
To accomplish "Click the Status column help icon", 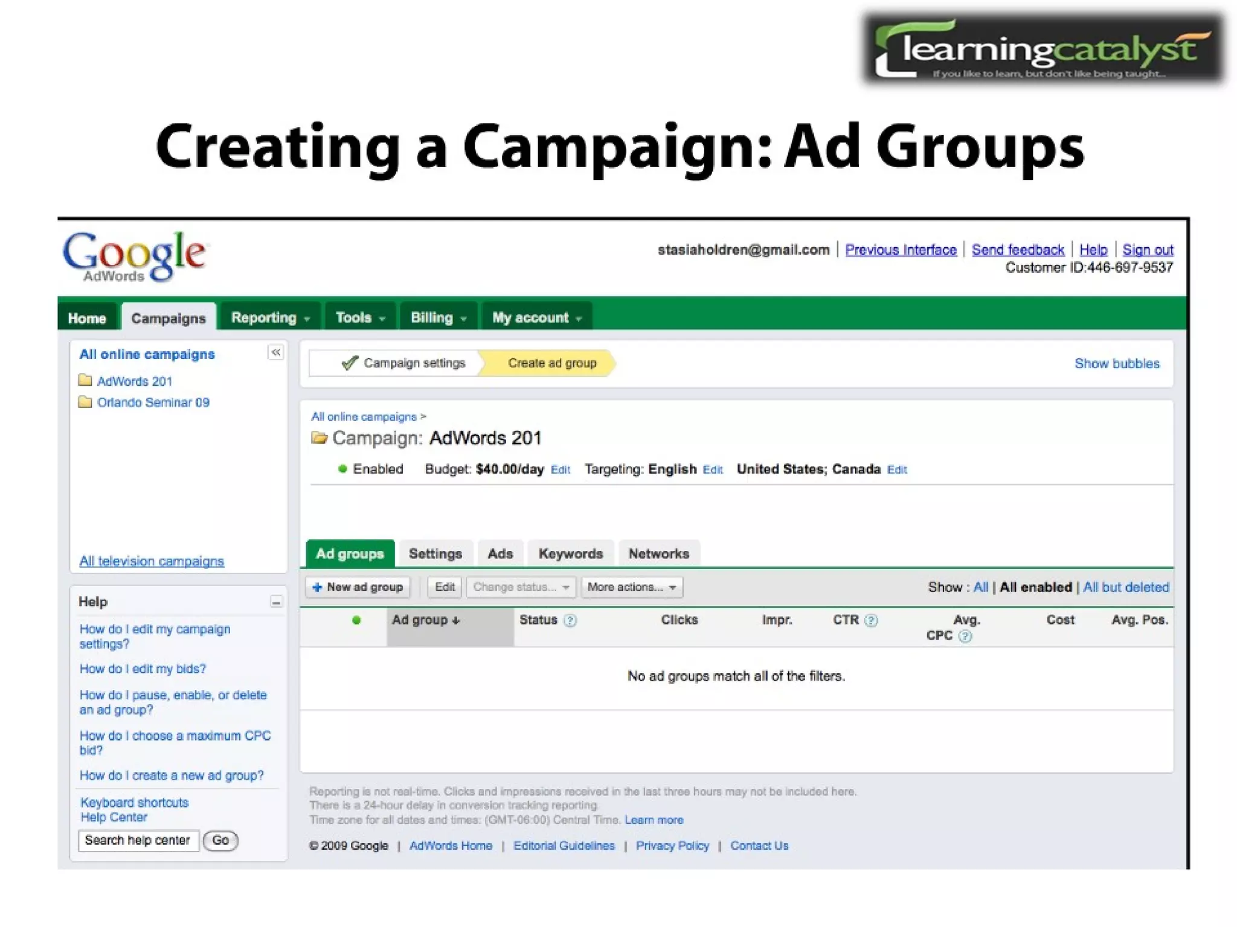I will pos(570,620).
